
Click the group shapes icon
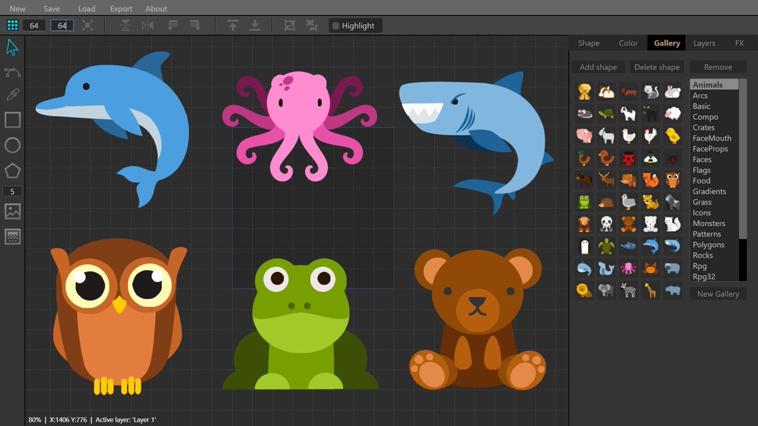(289, 25)
